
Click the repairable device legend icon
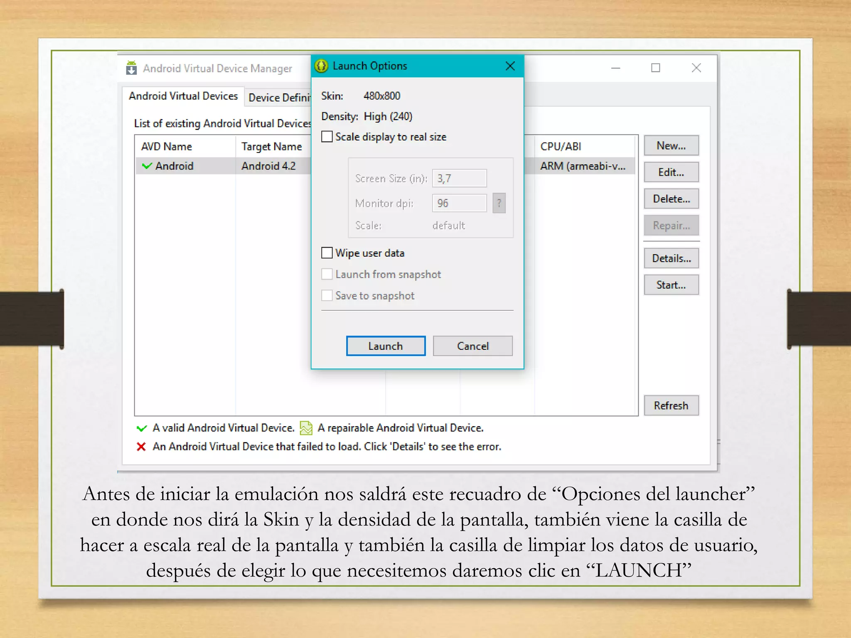click(306, 427)
